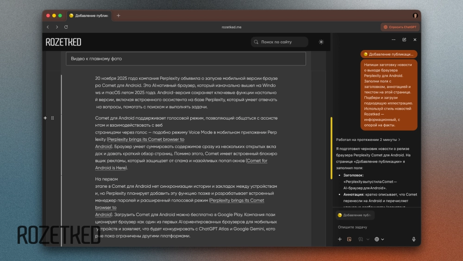
Task: Click the microphone voice input icon
Action: [x=414, y=239]
